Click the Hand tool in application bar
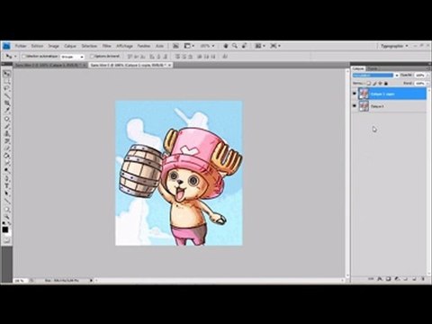432x324 pixels. tap(226, 46)
